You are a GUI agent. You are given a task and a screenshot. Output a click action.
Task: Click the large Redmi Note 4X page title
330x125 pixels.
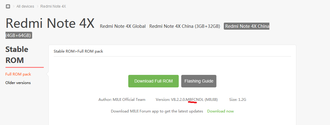50,24
